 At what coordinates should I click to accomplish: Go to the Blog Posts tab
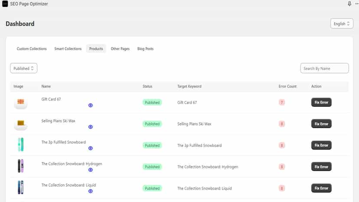pyautogui.click(x=145, y=49)
